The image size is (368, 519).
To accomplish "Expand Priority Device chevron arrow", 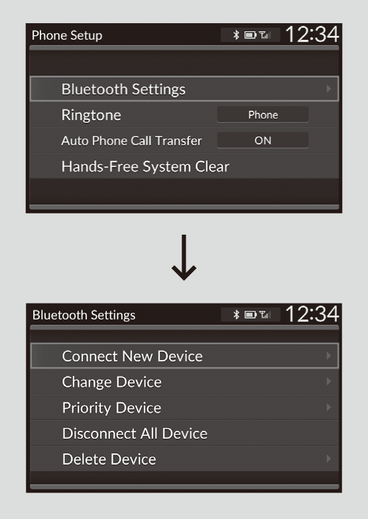I will [x=329, y=407].
